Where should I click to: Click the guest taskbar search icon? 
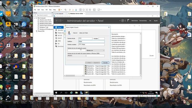click(x=61, y=93)
